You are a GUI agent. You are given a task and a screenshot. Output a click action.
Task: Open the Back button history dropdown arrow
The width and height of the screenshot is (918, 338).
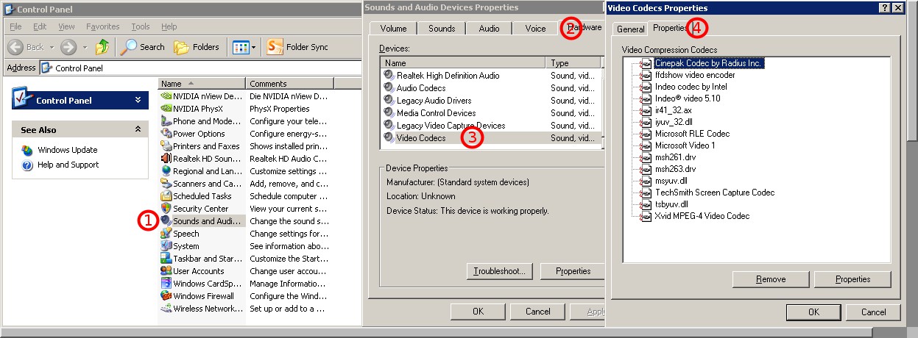pyautogui.click(x=51, y=47)
